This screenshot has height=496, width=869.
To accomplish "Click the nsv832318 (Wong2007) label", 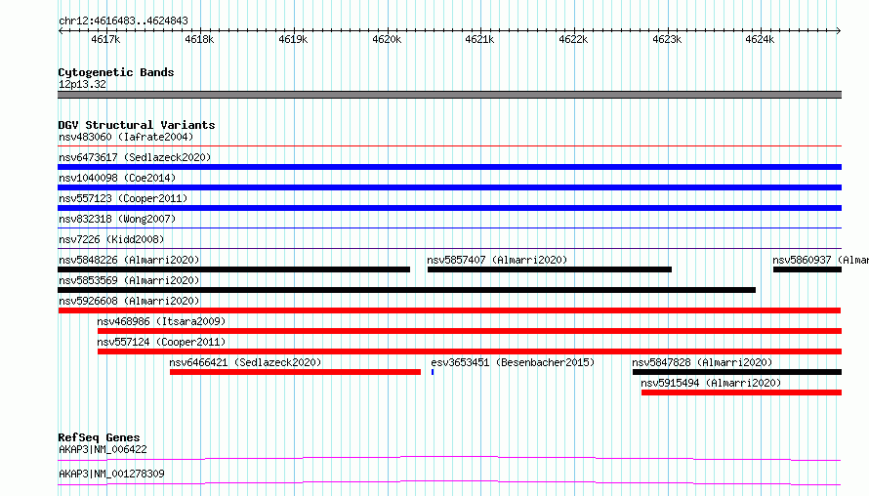I will 117,219.
